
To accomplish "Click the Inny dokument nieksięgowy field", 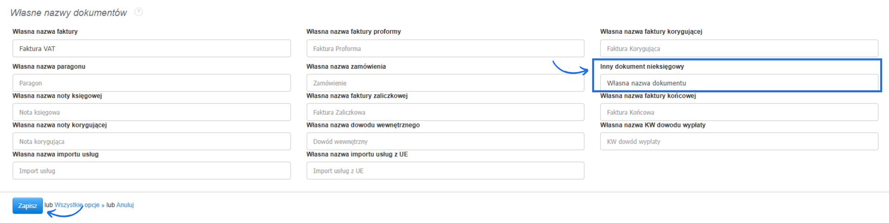I will coord(739,83).
